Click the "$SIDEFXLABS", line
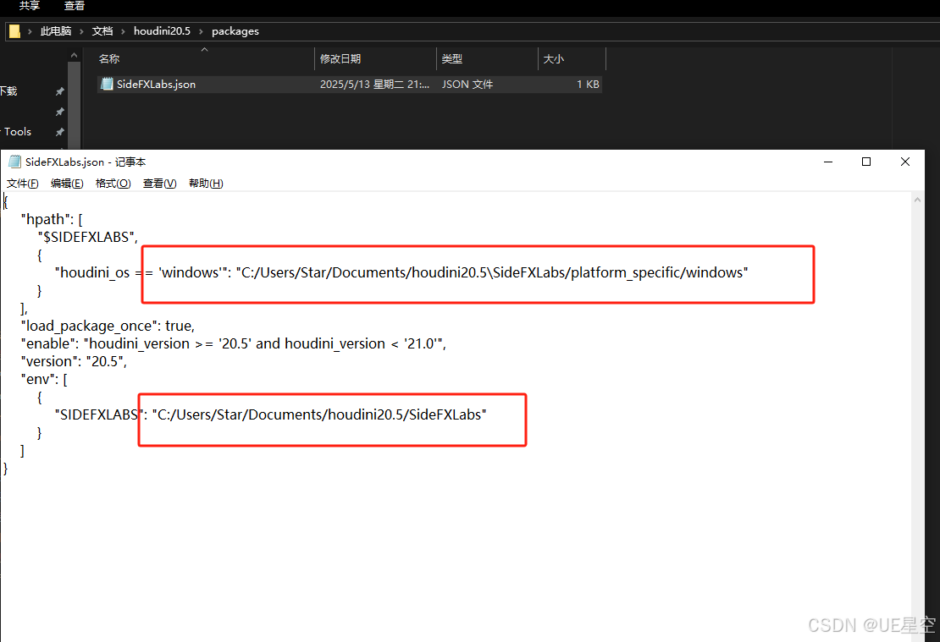940x642 pixels. (87, 237)
